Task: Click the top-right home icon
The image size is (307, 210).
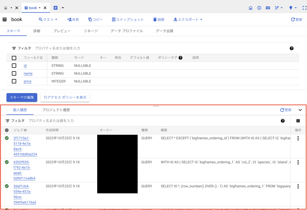Action: tap(251, 8)
